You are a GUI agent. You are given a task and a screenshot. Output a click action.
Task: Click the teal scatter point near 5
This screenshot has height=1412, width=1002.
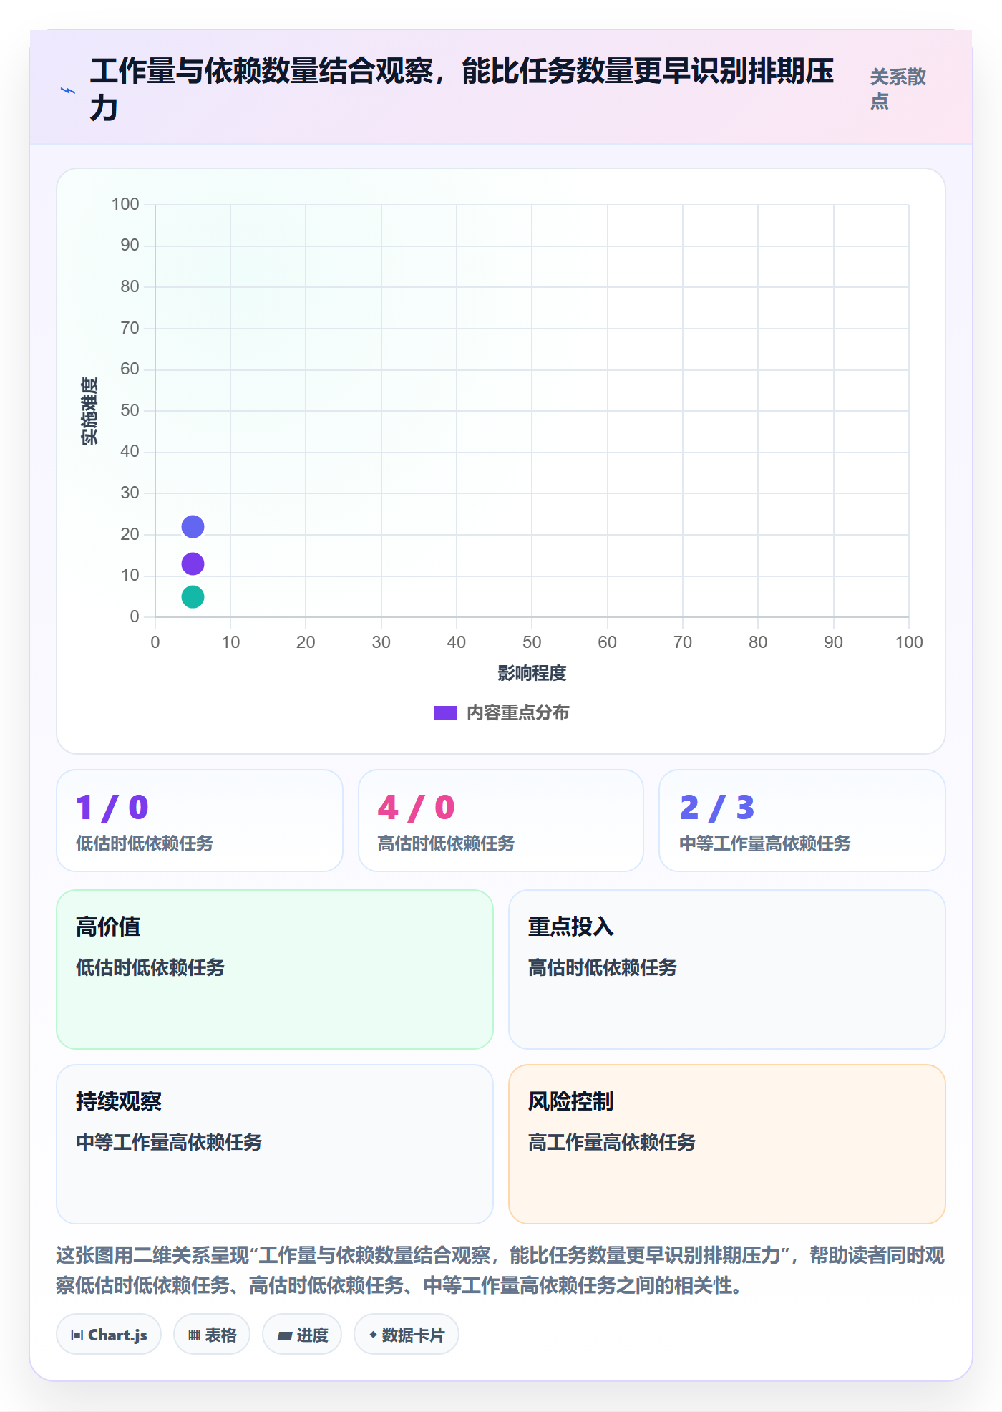[x=193, y=596]
